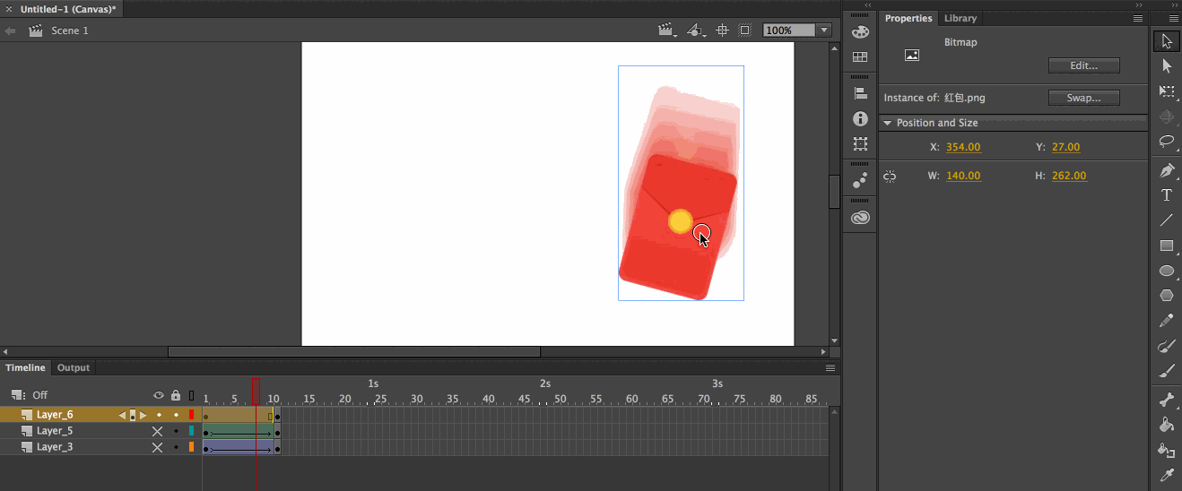This screenshot has width=1182, height=491.
Task: Show the hidden Layer_5
Action: pos(158,431)
